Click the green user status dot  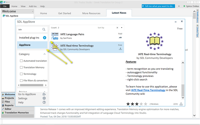[184, 6]
